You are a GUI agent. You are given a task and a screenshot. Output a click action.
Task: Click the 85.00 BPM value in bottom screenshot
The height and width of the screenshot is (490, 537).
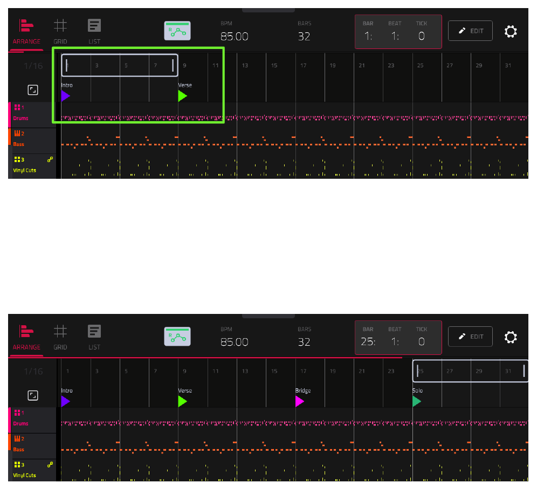pos(234,342)
